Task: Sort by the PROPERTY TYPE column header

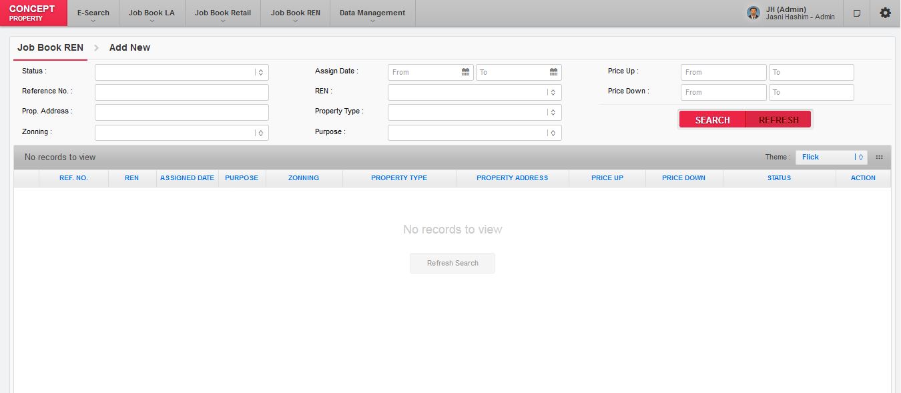Action: 399,178
